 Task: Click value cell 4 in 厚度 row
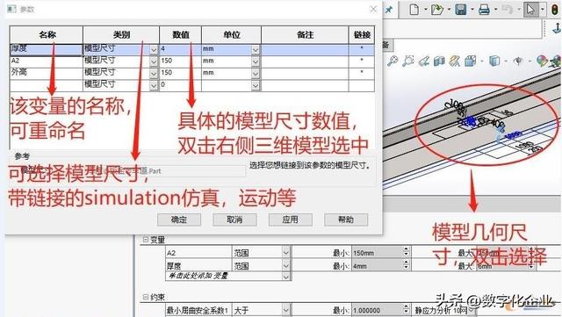180,50
